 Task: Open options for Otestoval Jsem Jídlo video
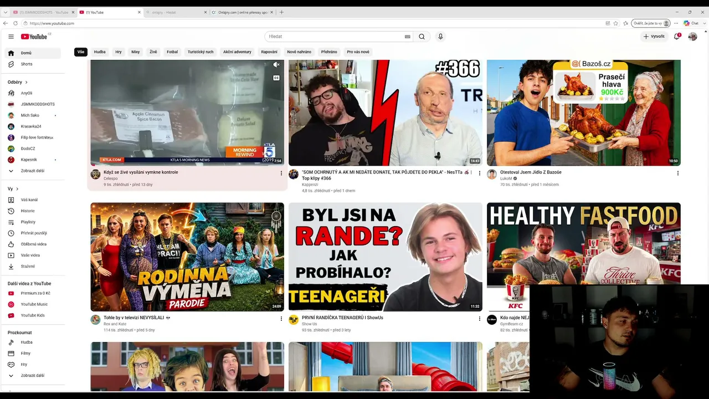click(x=677, y=173)
